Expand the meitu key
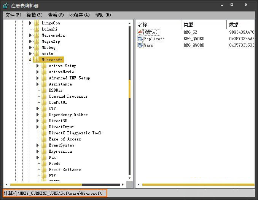 pos(30,54)
